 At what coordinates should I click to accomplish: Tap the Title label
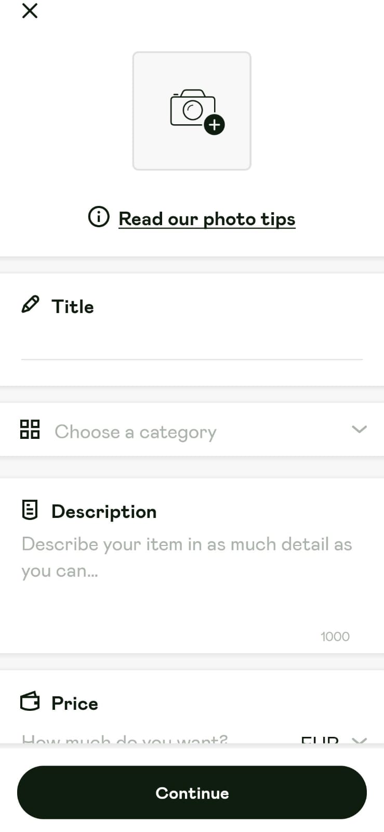tap(73, 307)
